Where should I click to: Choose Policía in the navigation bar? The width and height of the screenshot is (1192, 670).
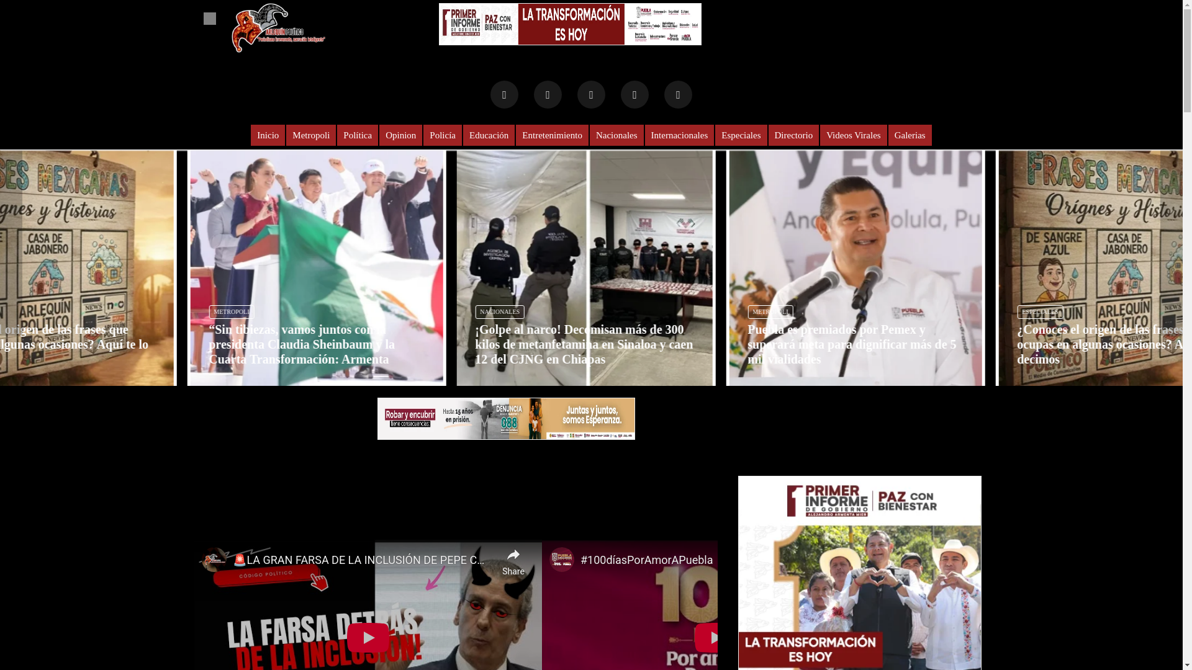pos(443,135)
